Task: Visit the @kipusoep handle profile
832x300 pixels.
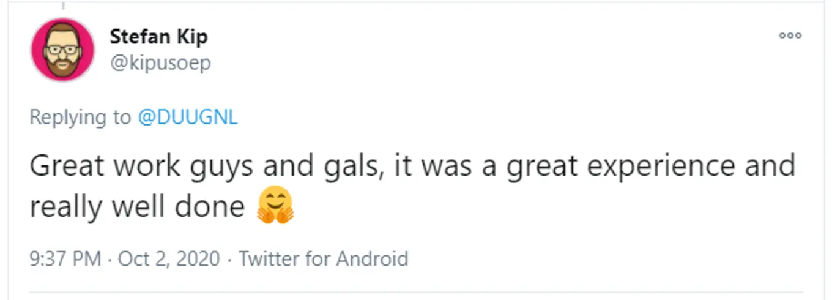Action: point(160,62)
